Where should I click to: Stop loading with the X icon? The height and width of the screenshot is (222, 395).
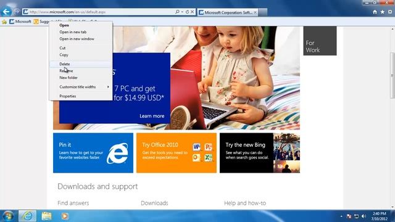coord(192,12)
